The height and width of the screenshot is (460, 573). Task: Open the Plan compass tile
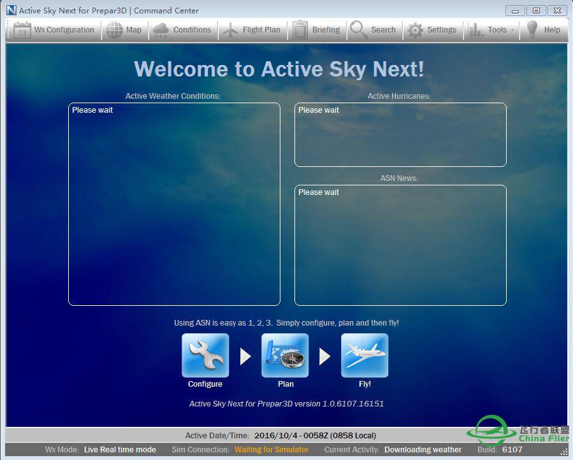[285, 356]
